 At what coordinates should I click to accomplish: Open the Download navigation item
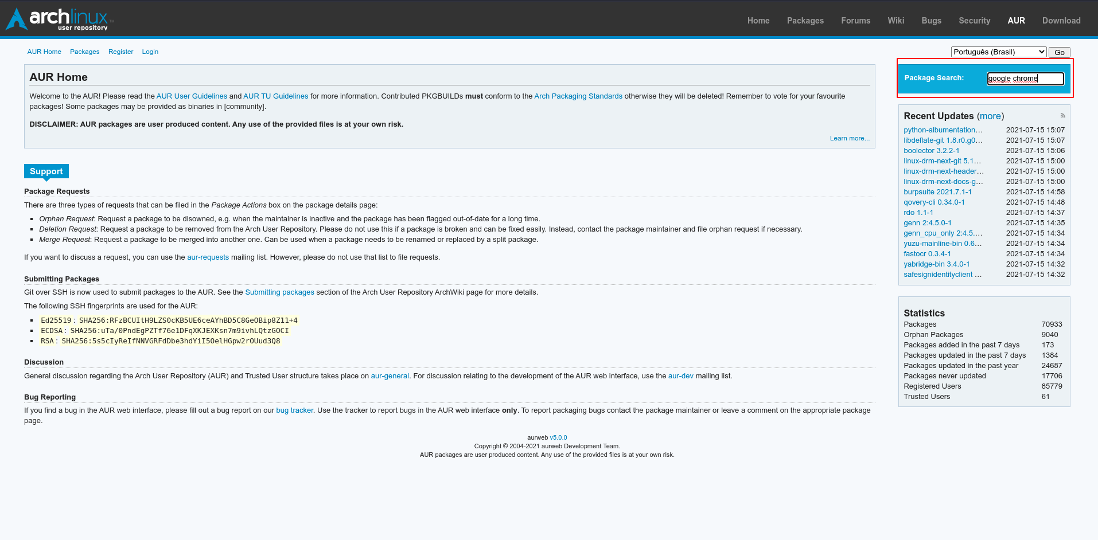[1061, 21]
